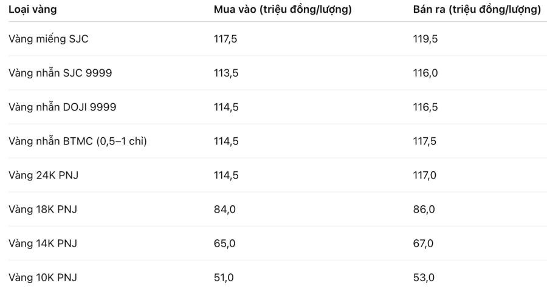Click the "Vàng nhẫn BTMC (0,5–1 chỉ)" cell
The width and height of the screenshot is (547, 297).
point(78,141)
